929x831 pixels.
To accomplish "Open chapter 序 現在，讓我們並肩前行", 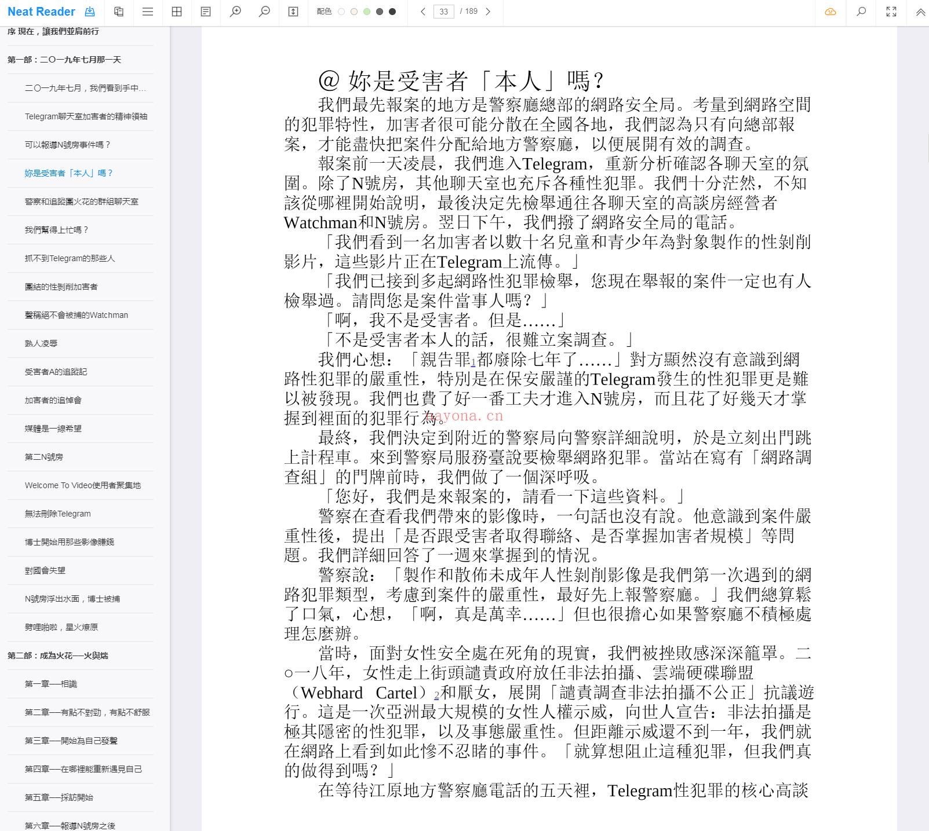I will (x=53, y=31).
